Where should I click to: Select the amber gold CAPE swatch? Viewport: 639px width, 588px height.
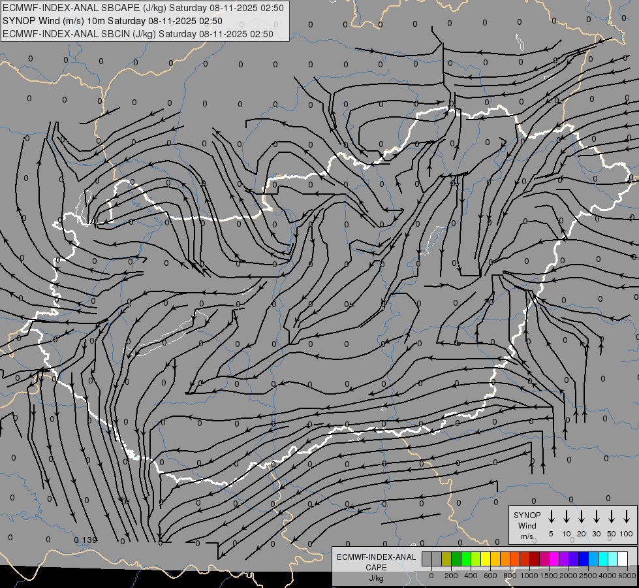[495, 559]
